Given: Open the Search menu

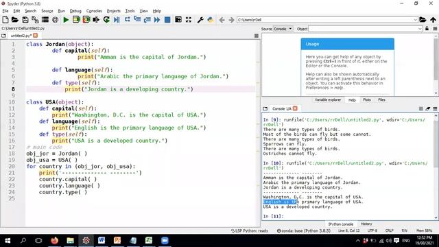Looking at the screenshot, I should 30,11.
